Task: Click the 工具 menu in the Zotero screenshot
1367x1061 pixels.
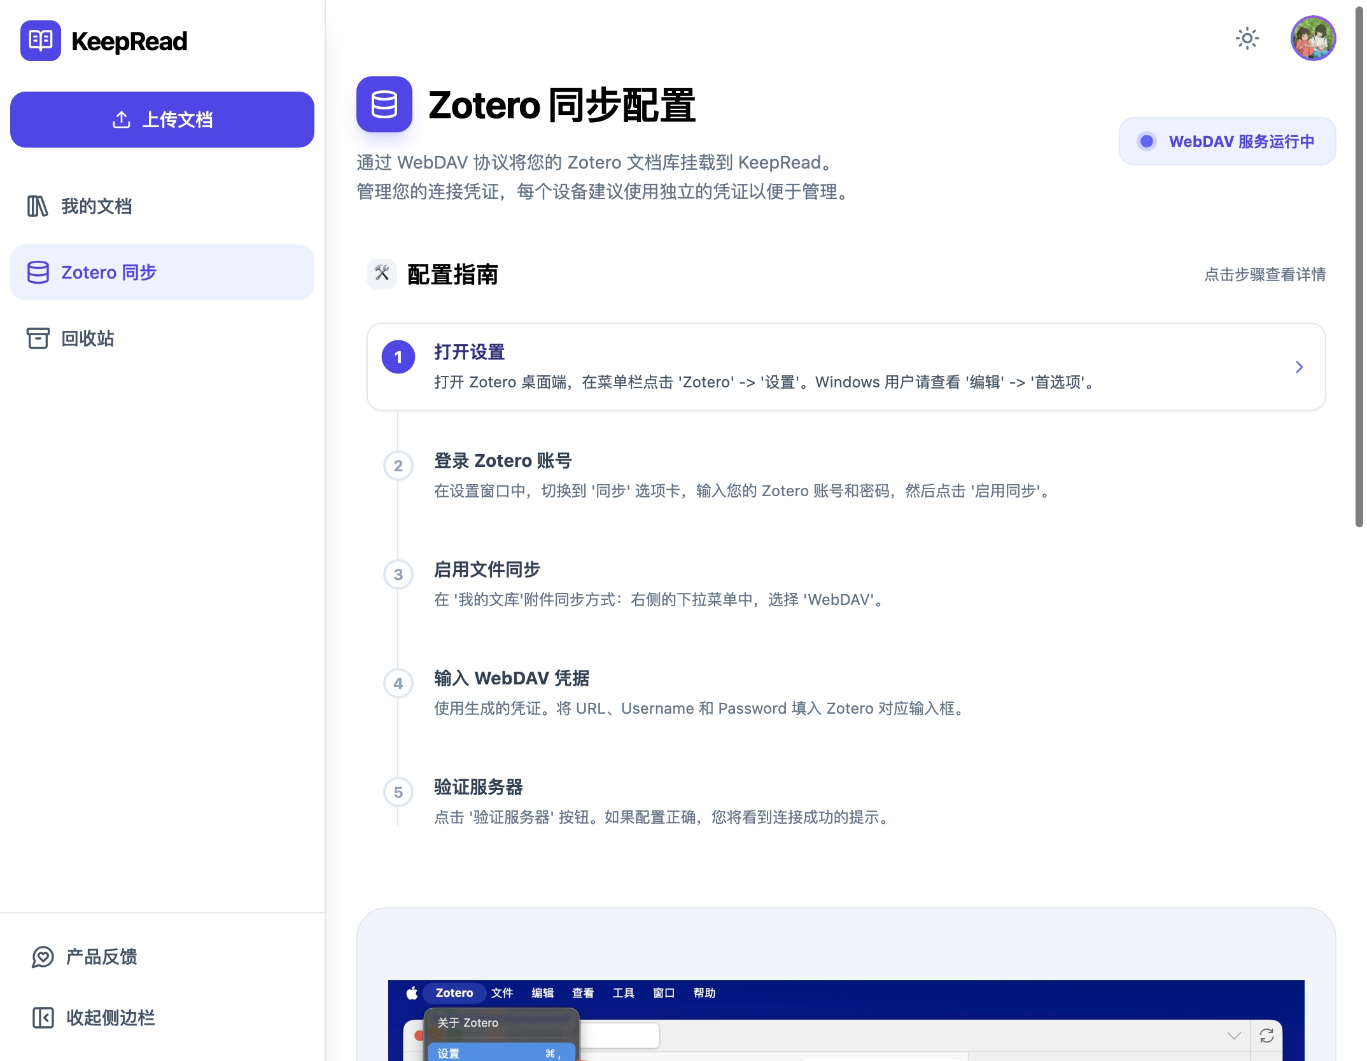Action: (623, 993)
